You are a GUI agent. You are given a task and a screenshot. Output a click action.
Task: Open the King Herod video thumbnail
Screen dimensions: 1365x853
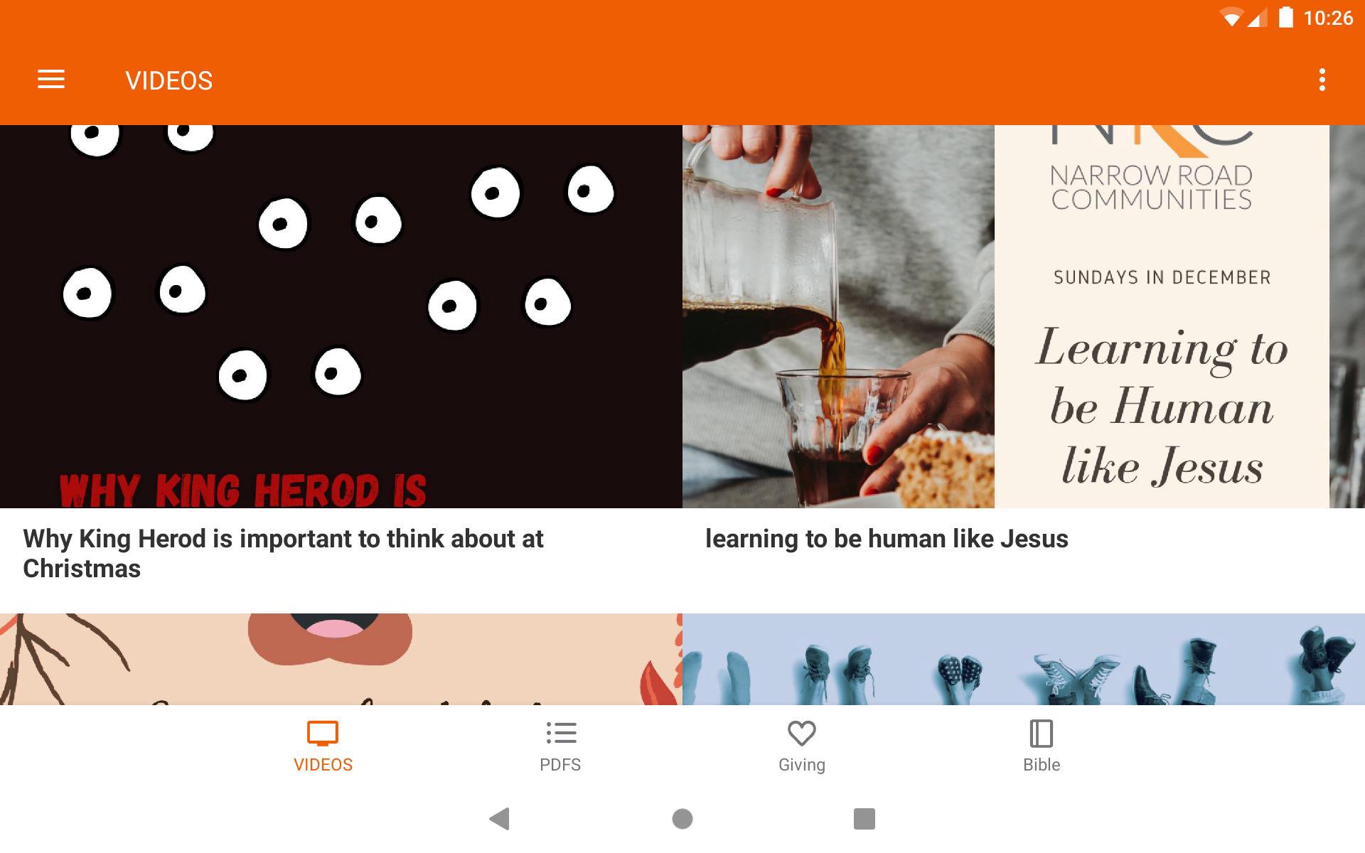click(341, 316)
